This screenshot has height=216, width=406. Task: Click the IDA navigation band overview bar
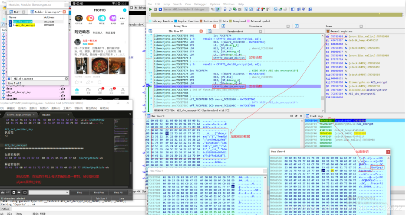click(x=275, y=15)
